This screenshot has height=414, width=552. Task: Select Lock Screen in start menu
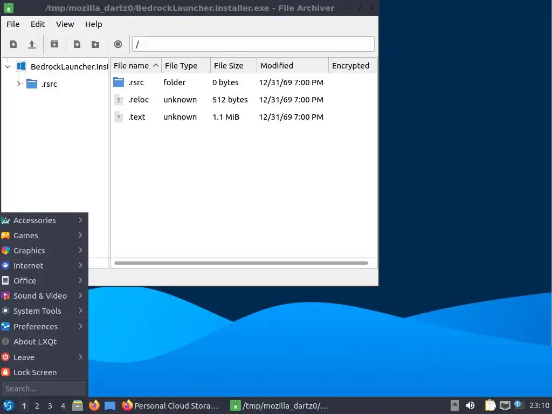coord(44,372)
